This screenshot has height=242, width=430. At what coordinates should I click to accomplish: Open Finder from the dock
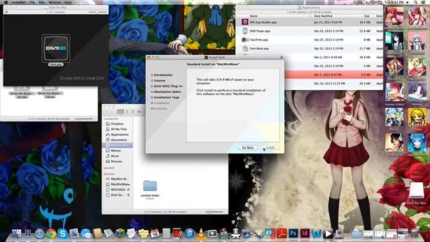point(16,233)
